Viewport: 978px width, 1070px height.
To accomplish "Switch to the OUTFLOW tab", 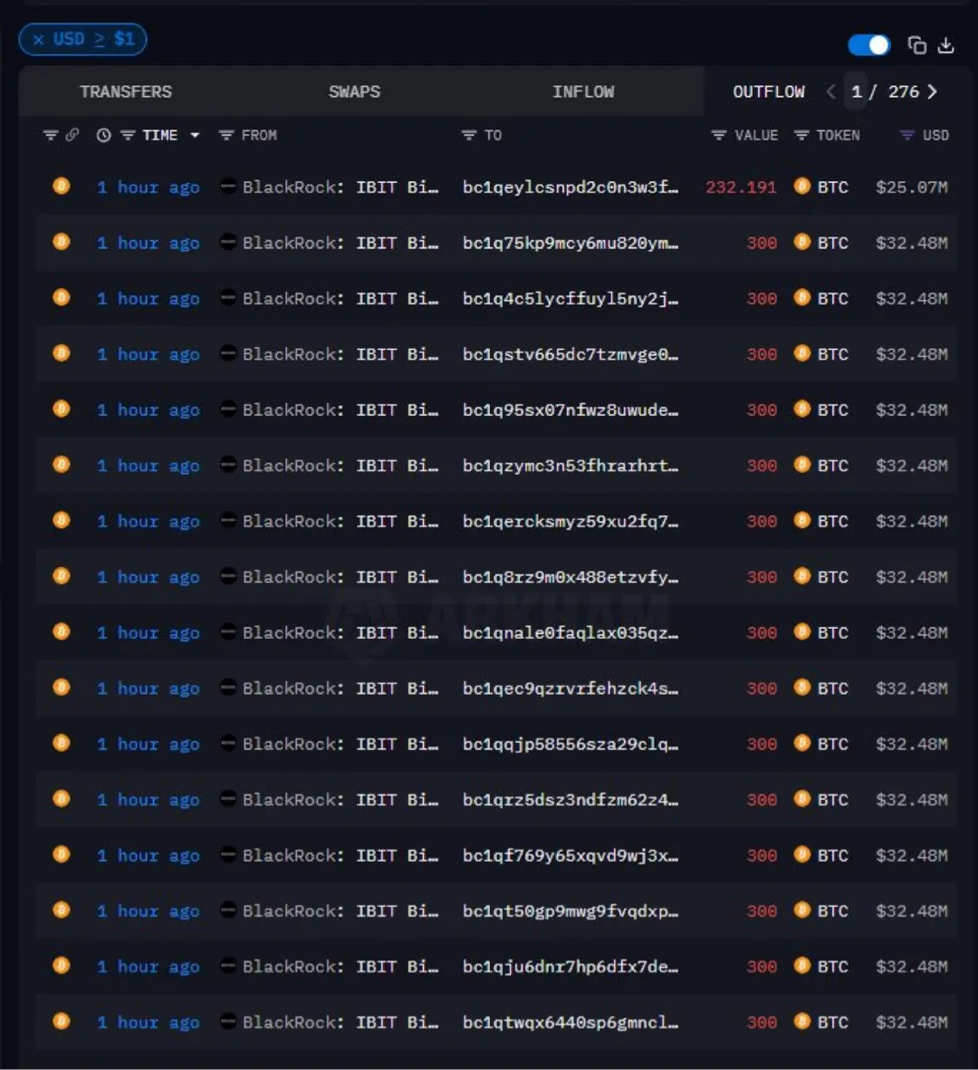I will click(x=769, y=92).
